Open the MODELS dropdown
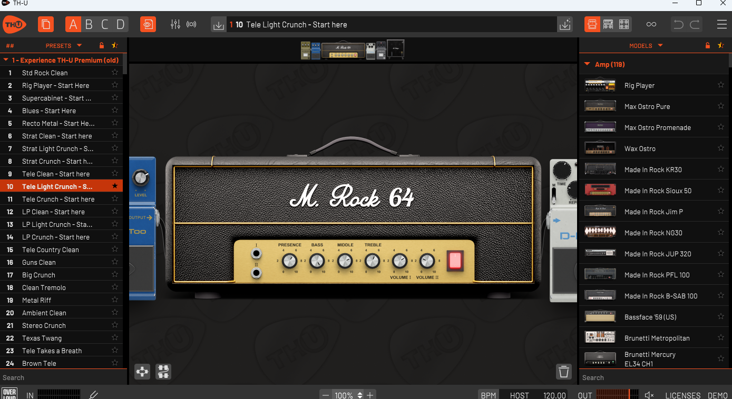The image size is (732, 399). point(646,46)
